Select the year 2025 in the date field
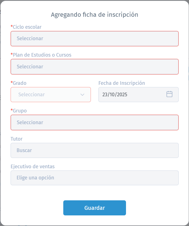This screenshot has width=189, height=226. 123,94
